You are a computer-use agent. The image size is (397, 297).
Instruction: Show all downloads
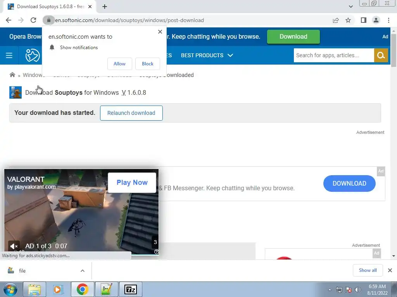click(368, 270)
